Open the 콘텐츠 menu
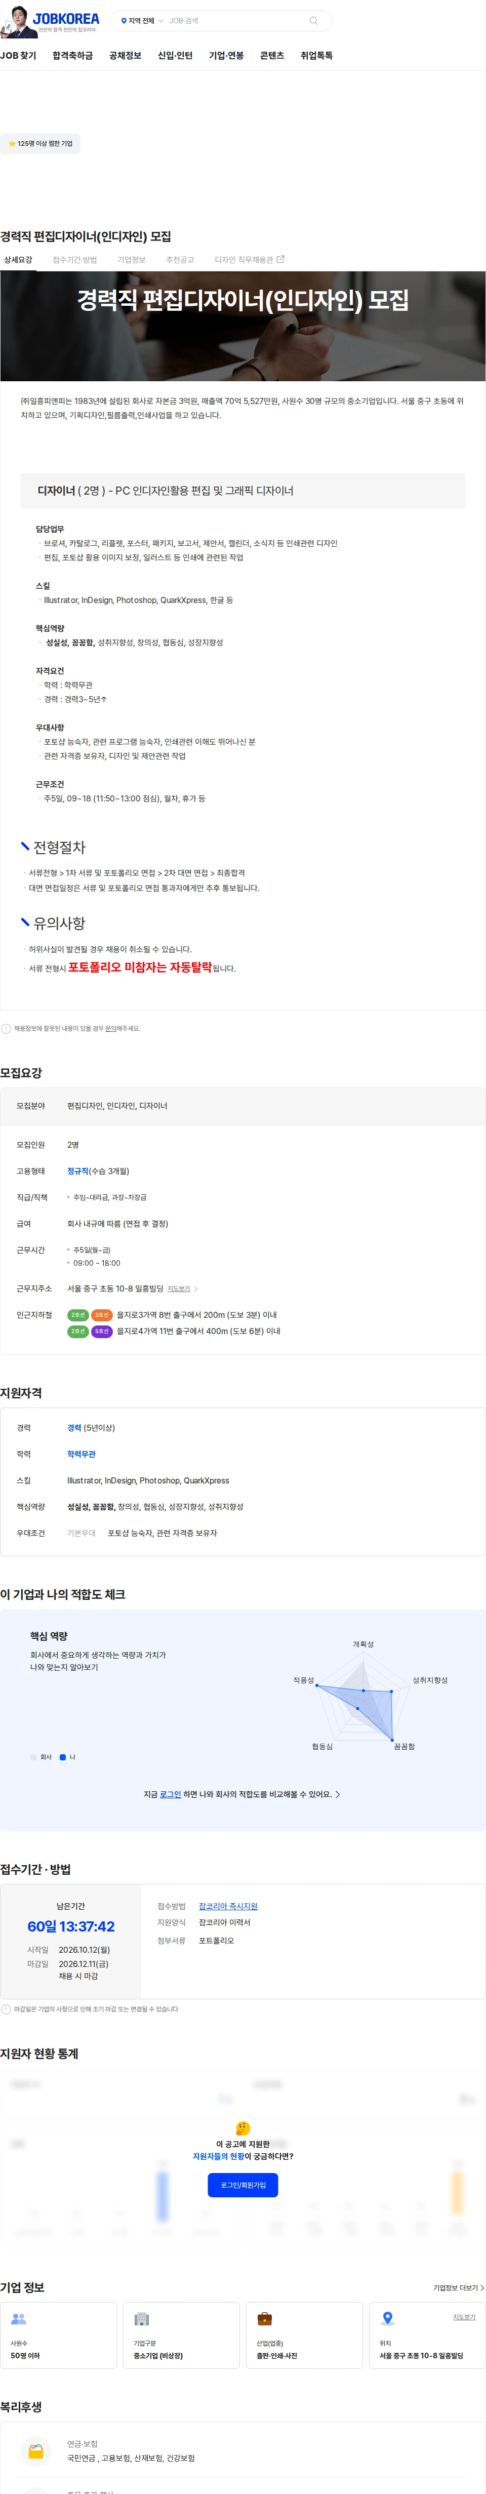486x2494 pixels. pyautogui.click(x=272, y=56)
